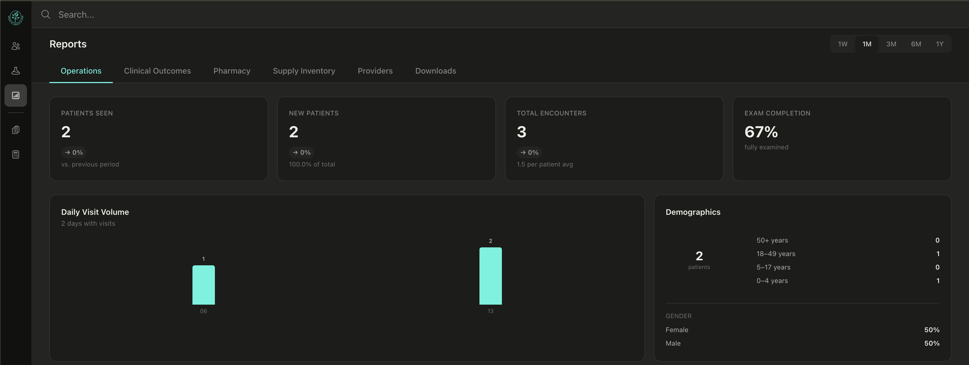Click the '0–4 years' demographic row
Screen dimensions: 969x365
click(x=848, y=281)
